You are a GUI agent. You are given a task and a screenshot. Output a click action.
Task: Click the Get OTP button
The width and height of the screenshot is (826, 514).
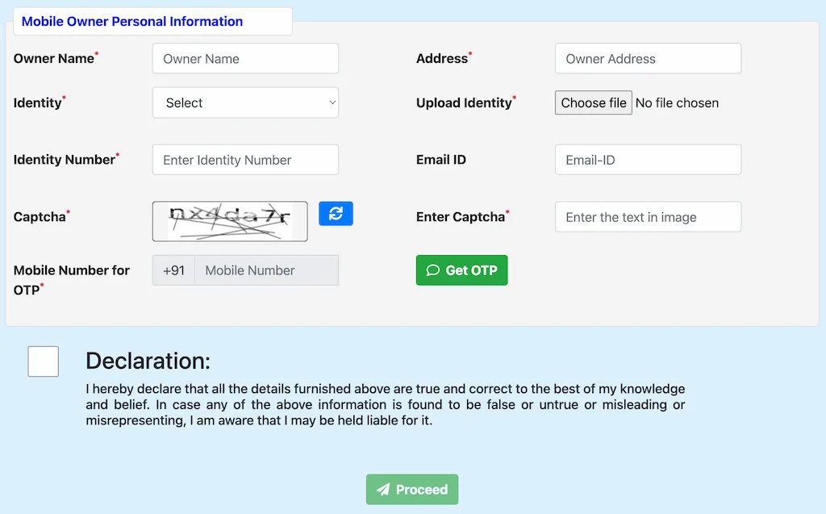461,270
